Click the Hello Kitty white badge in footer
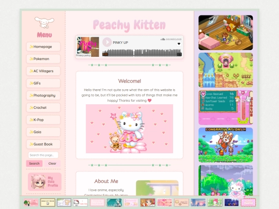This screenshot has width=279, height=209. [x=81, y=202]
